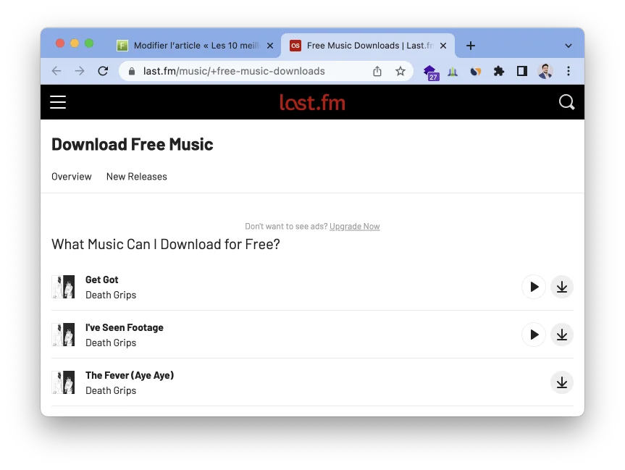Screen dimensions: 625x470
Task: Switch to the Modifier l'article tab
Action: click(196, 46)
